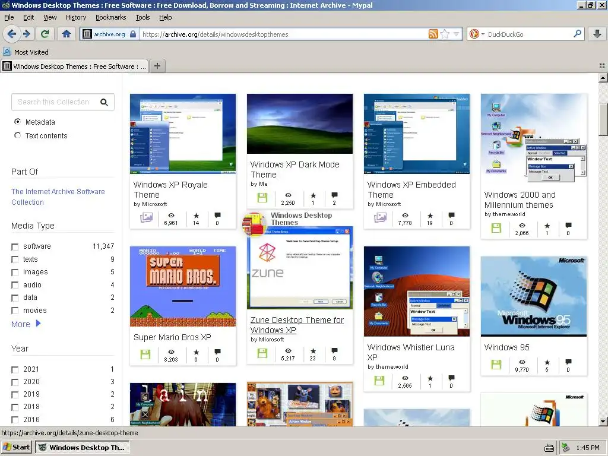Open the Windows Start button

pos(16,447)
